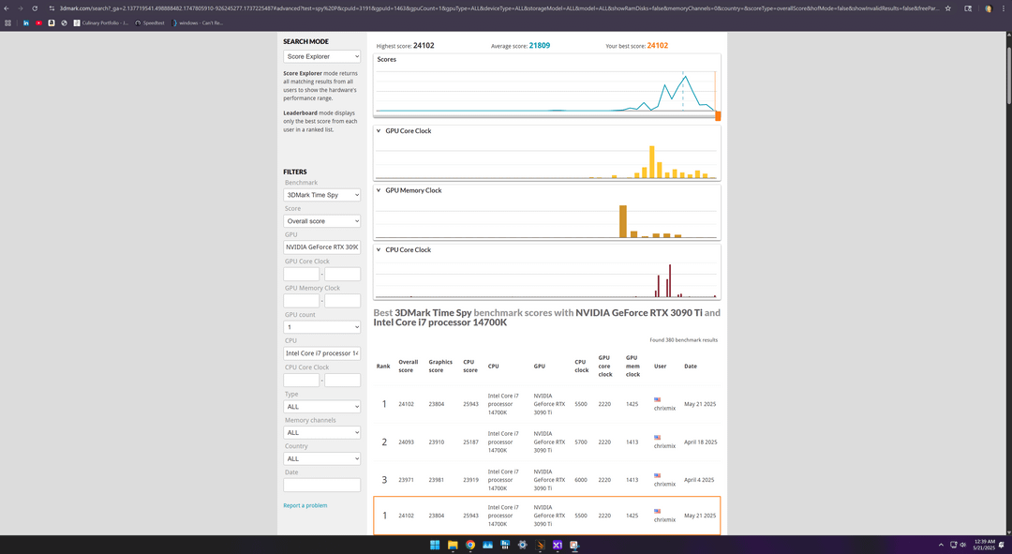Open the YouTube bookmark icon
The width and height of the screenshot is (1012, 554).
pyautogui.click(x=38, y=22)
